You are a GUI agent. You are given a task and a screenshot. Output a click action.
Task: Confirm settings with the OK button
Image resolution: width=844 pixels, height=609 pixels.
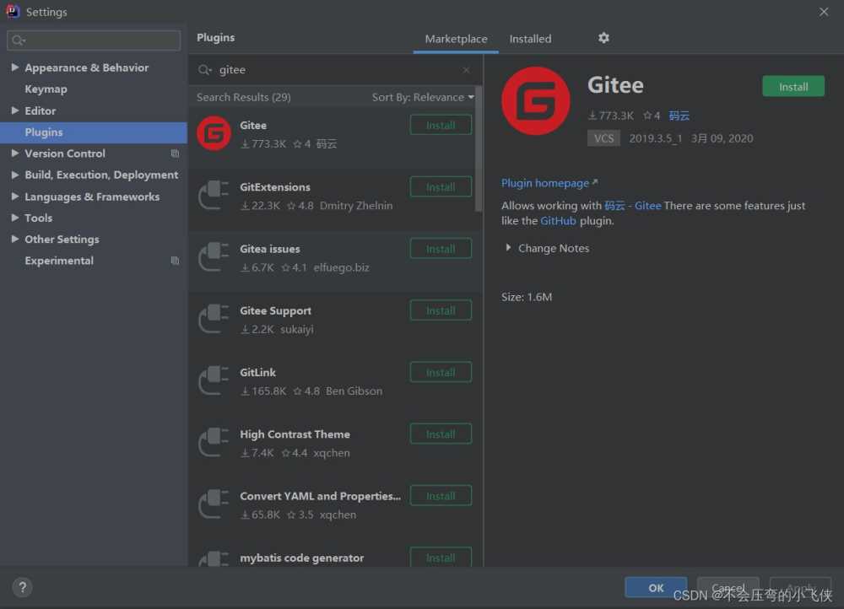coord(656,587)
